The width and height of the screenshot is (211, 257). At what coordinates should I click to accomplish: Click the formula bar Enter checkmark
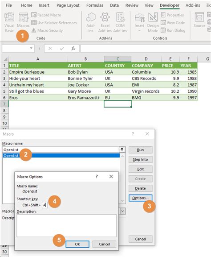pyautogui.click(x=62, y=48)
